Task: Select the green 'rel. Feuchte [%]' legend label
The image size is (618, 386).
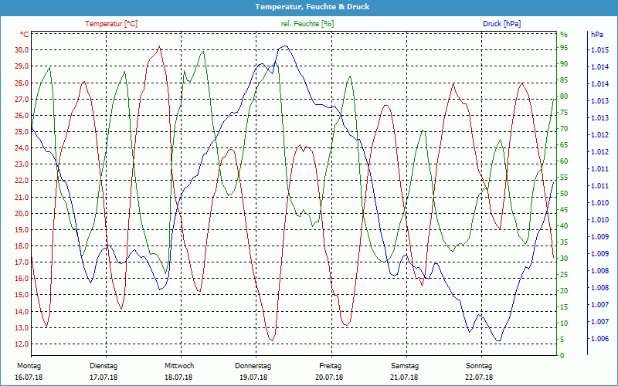Action: click(x=307, y=24)
